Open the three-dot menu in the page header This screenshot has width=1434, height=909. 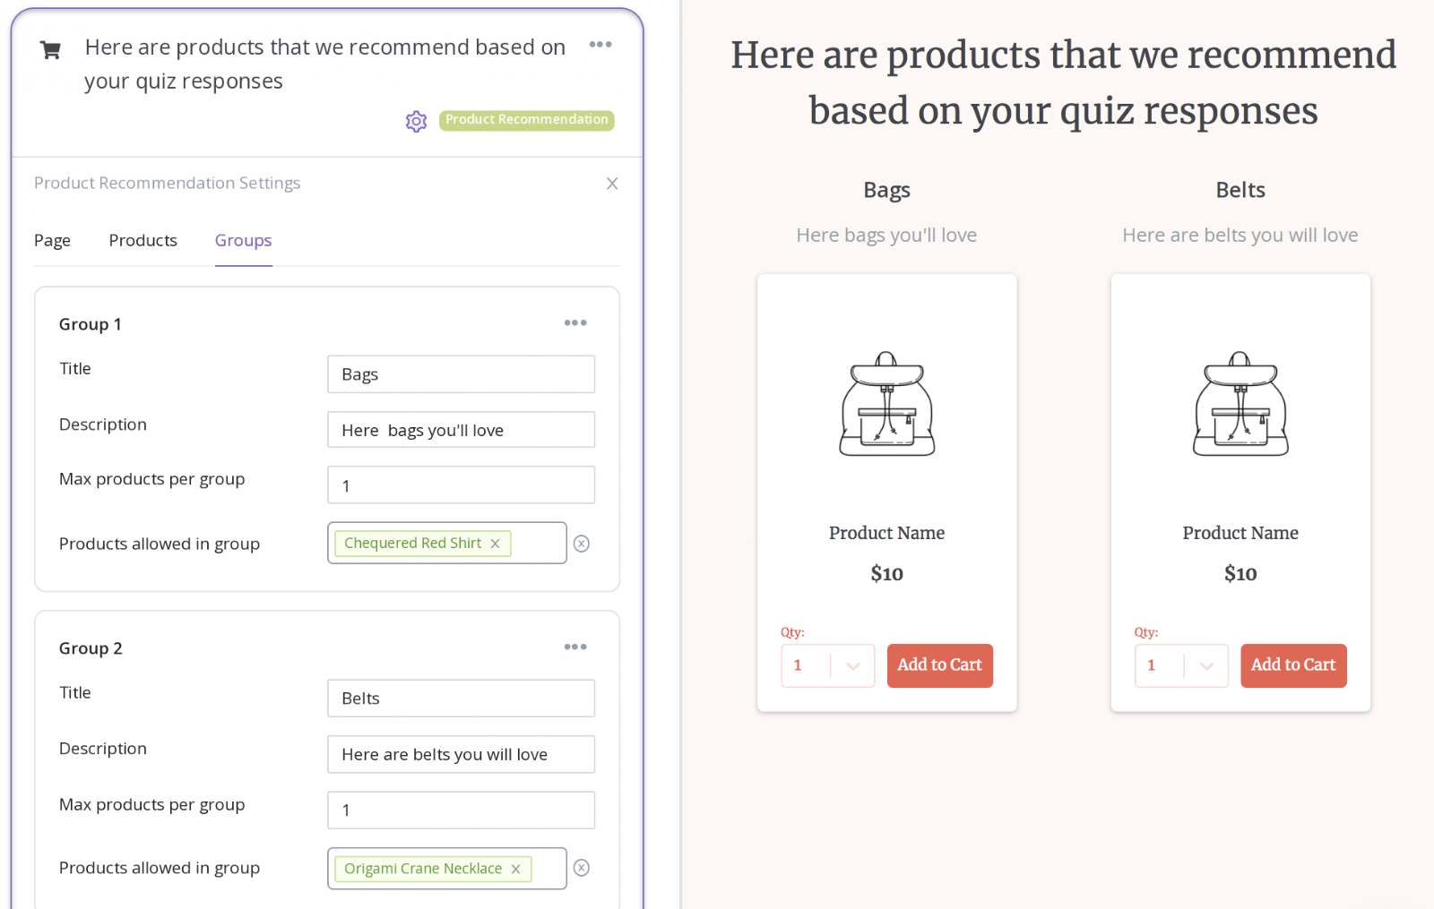pos(600,44)
